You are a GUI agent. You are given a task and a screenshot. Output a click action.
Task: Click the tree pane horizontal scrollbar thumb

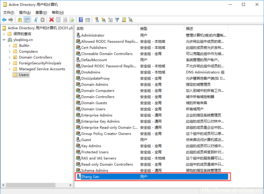[31, 185]
